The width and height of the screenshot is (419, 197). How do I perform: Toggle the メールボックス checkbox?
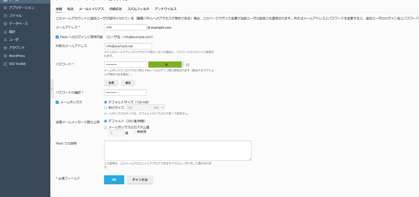57,102
